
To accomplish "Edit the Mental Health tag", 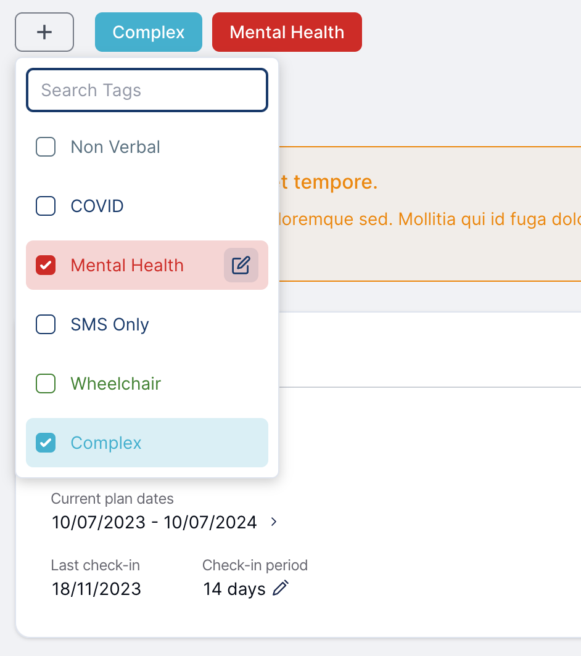I will pos(241,265).
